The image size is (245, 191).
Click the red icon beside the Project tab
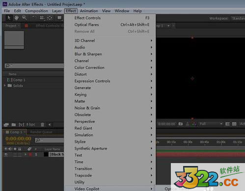click(x=26, y=25)
